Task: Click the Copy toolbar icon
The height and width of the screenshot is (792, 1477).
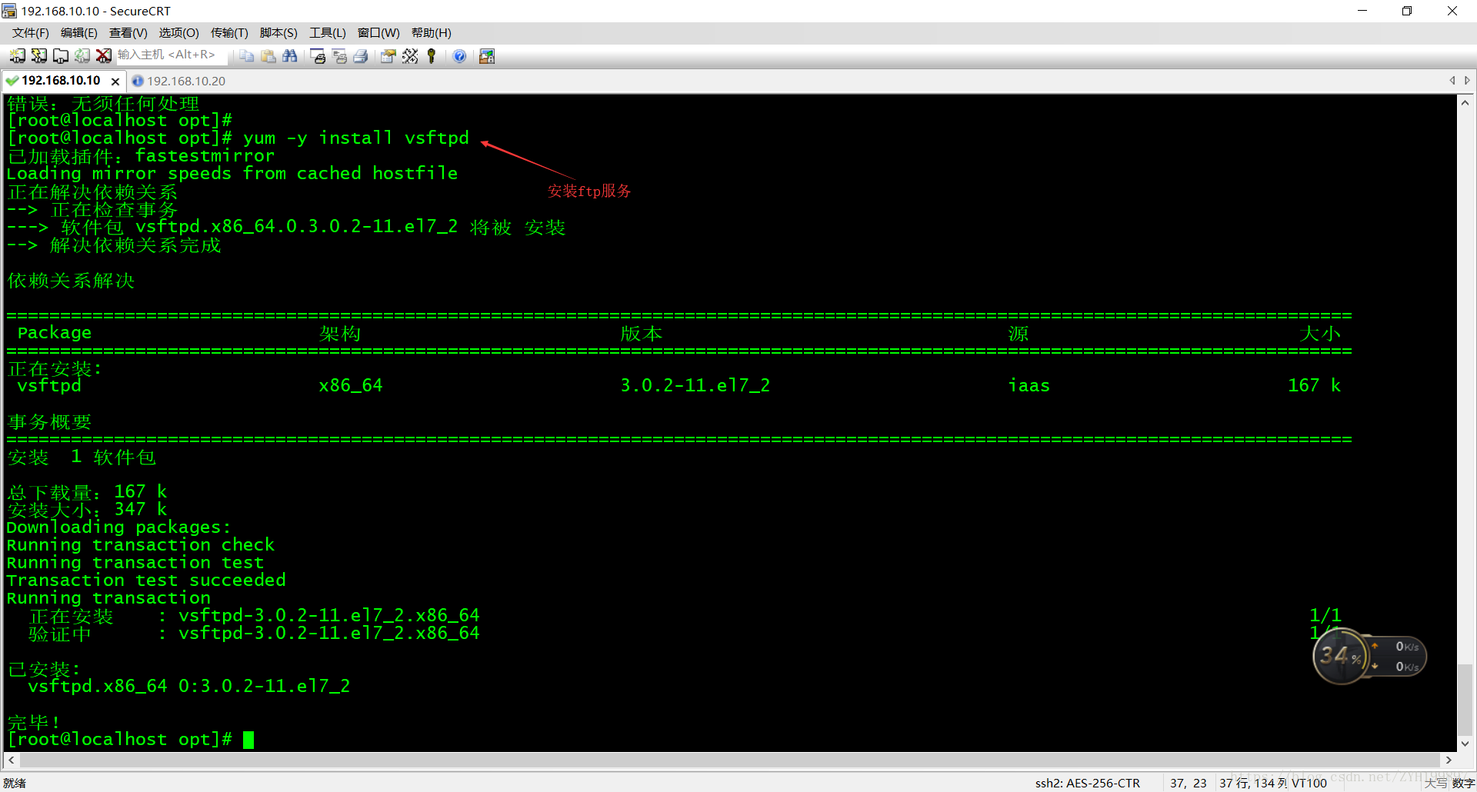Action: (246, 56)
